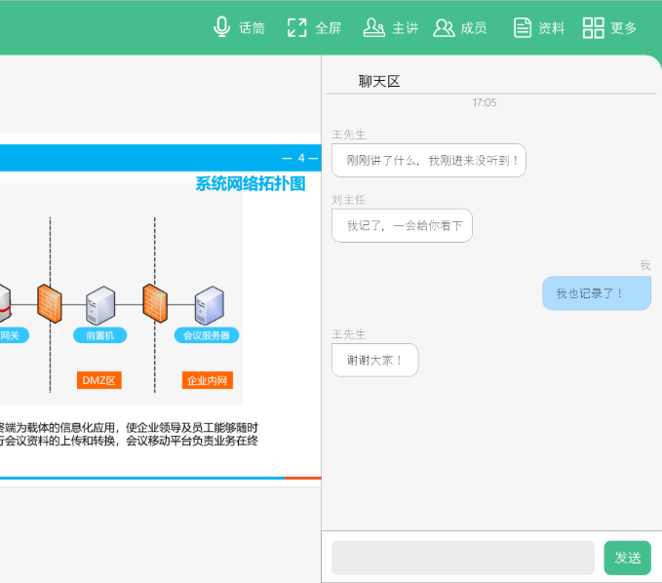Viewport: 662px width, 583px height.
Task: Click the 资料 label
Action: tap(552, 28)
